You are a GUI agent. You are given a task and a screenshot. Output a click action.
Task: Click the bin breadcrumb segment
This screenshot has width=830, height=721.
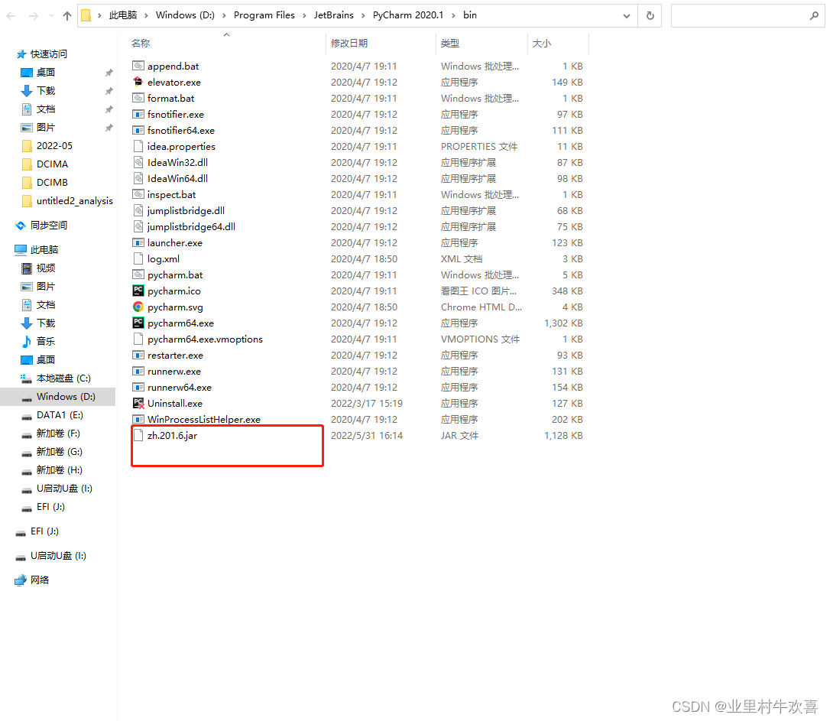470,15
